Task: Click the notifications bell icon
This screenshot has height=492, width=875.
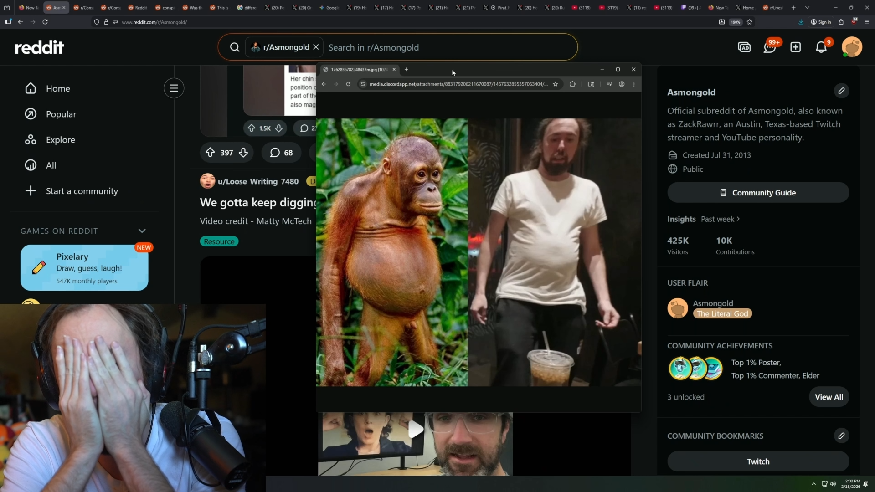Action: 821,47
